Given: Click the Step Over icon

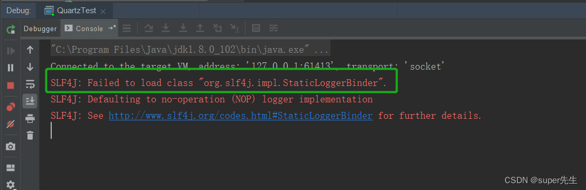Looking at the screenshot, I should coord(149,28).
